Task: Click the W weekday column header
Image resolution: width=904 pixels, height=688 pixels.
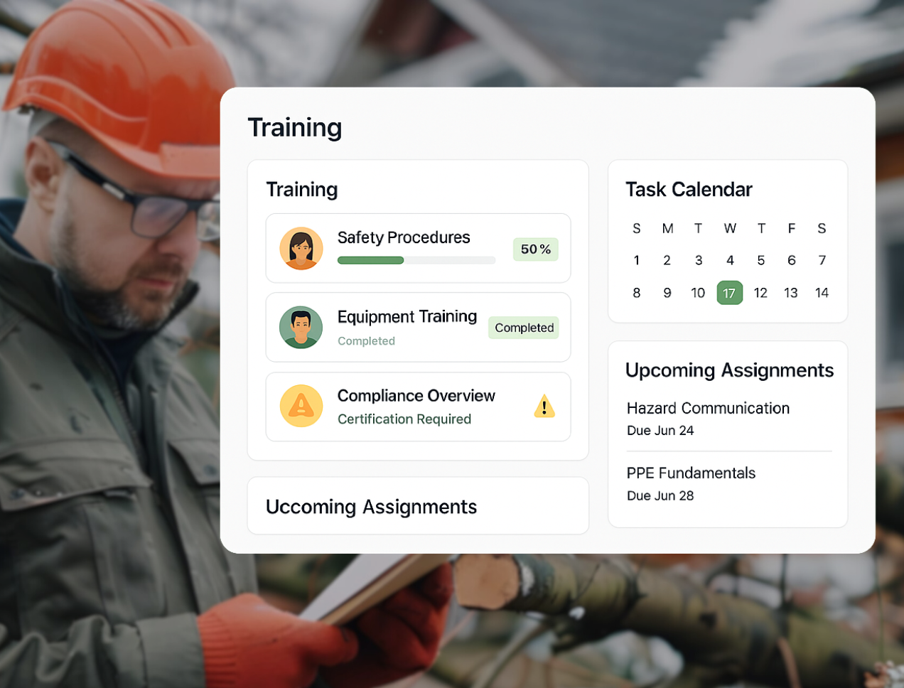Action: (x=730, y=228)
